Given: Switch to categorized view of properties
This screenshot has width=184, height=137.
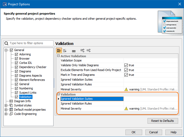Looking at the screenshot, I should point(59,51).
